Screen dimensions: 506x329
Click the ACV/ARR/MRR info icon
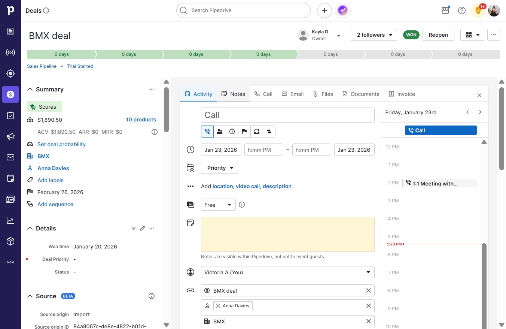[x=154, y=132]
